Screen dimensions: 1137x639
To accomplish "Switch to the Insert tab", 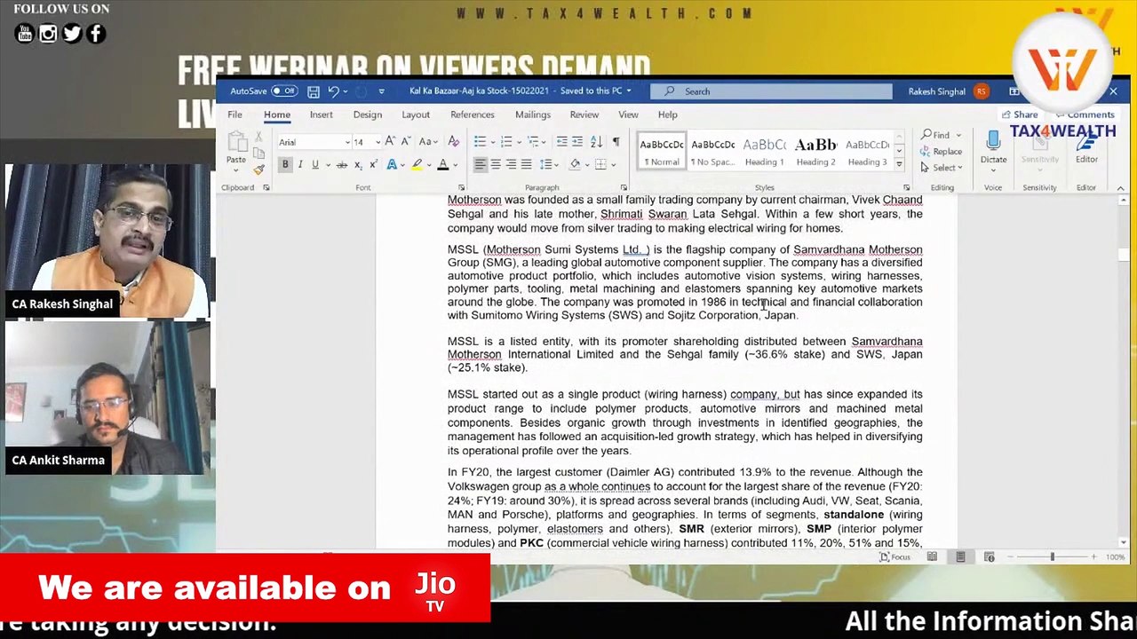I will 321,114.
